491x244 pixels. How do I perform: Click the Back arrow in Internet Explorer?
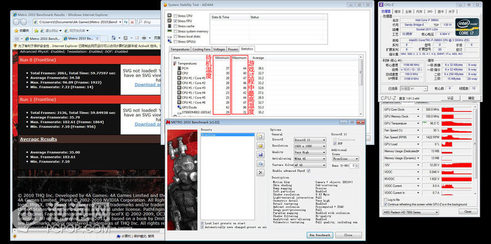(x=16, y=22)
